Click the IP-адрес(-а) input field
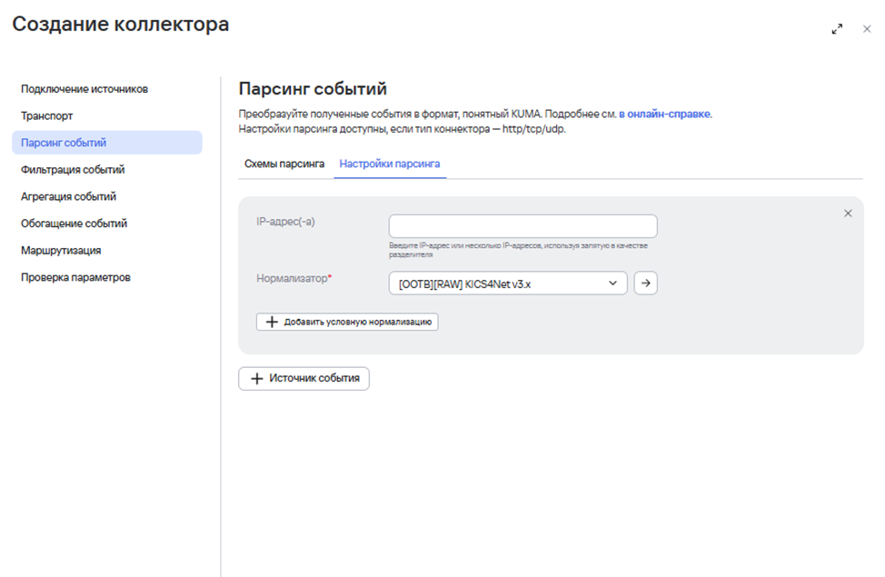This screenshot has width=885, height=577. coord(522,225)
